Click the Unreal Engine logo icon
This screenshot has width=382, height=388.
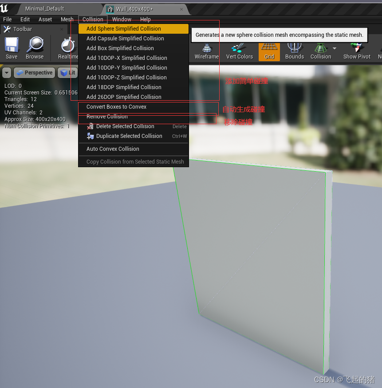[x=4, y=8]
